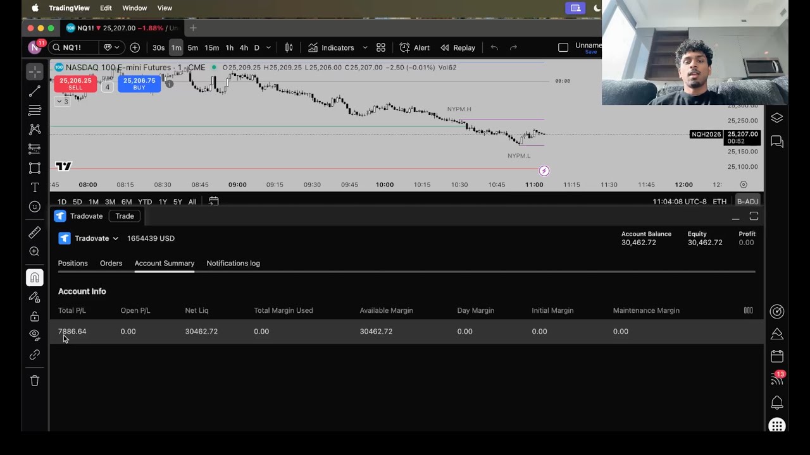Switch to the Orders tab
810x455 pixels.
(111, 263)
